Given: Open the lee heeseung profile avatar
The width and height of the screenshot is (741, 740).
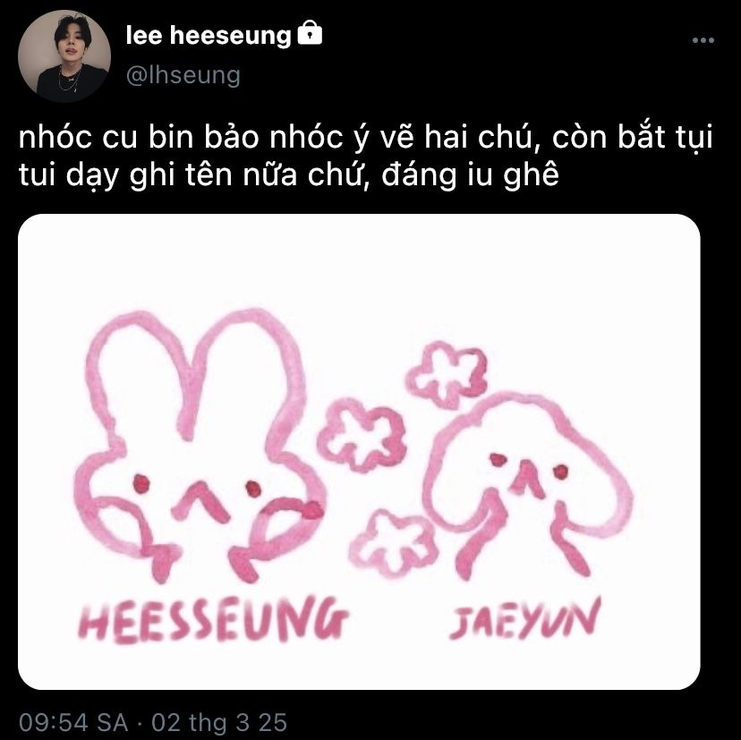Looking at the screenshot, I should pyautogui.click(x=64, y=56).
